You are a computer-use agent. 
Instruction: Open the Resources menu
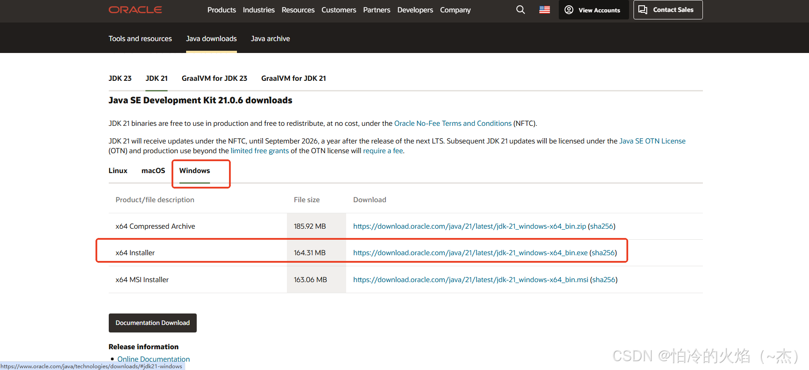pos(298,10)
